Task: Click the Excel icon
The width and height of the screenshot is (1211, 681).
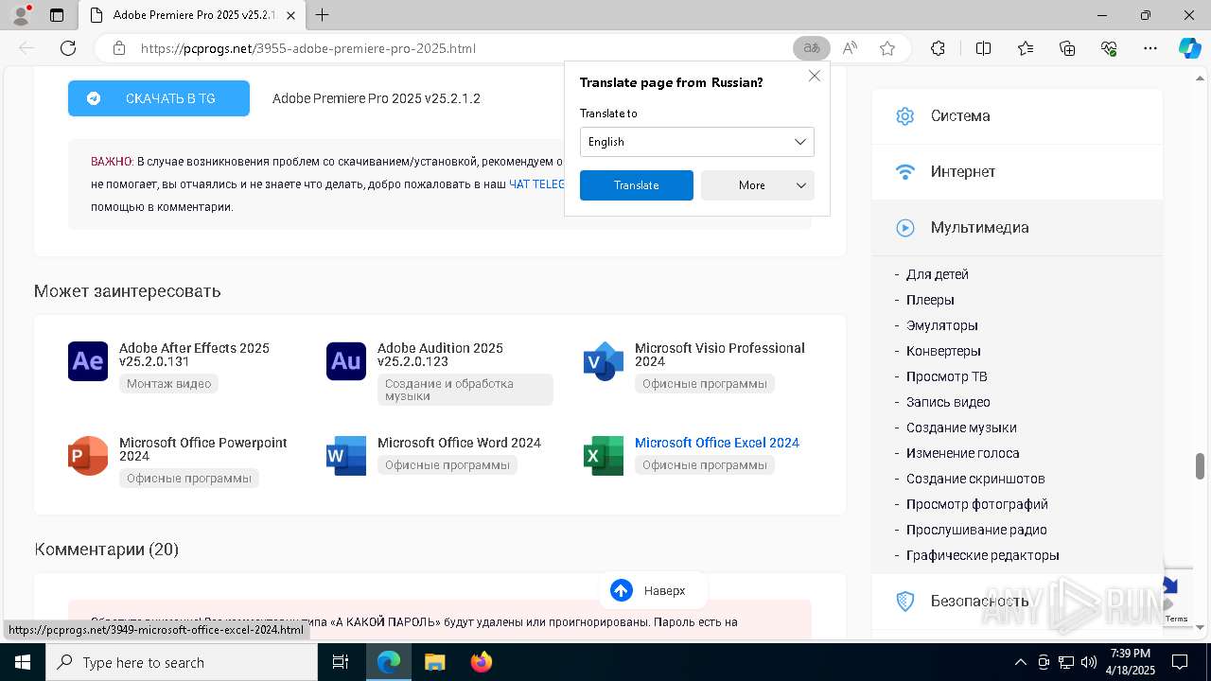Action: coord(604,456)
